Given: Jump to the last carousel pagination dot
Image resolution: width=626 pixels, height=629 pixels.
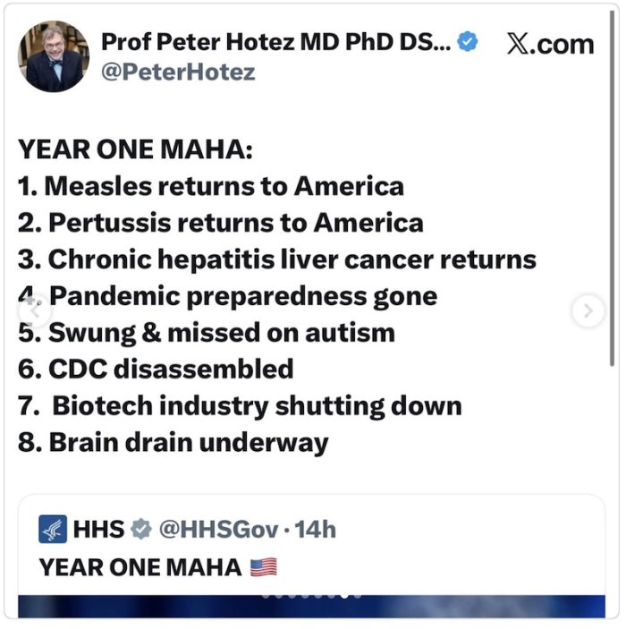Looking at the screenshot, I should coord(359,595).
